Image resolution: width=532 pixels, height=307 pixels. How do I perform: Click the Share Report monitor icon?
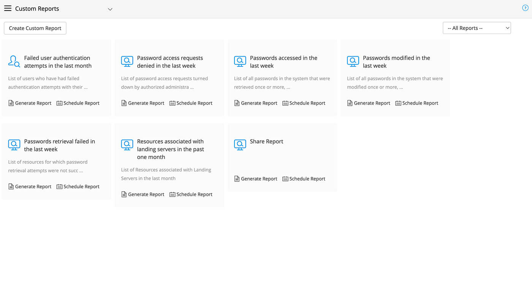click(240, 145)
